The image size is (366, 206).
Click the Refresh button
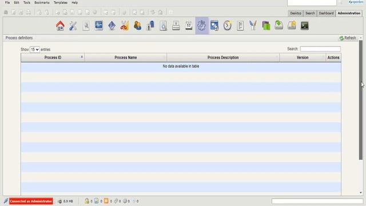pyautogui.click(x=348, y=38)
